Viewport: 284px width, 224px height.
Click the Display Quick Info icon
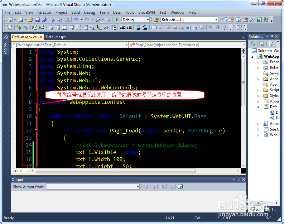point(99,27)
